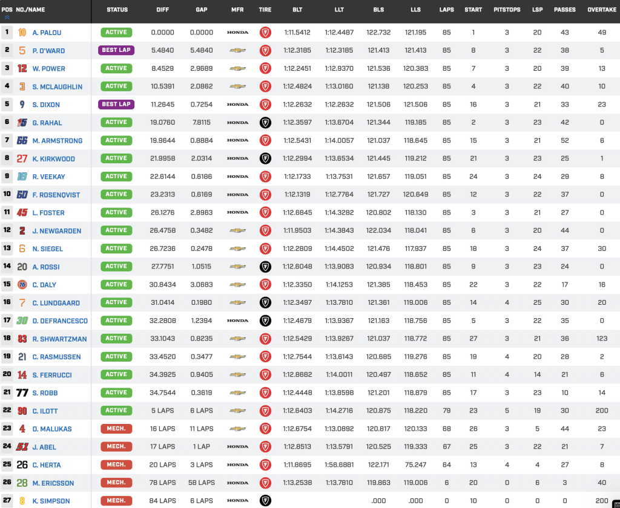Click the black tire icon in C. Lundgaard's row
Screen dimensions: 620x508
click(x=265, y=302)
